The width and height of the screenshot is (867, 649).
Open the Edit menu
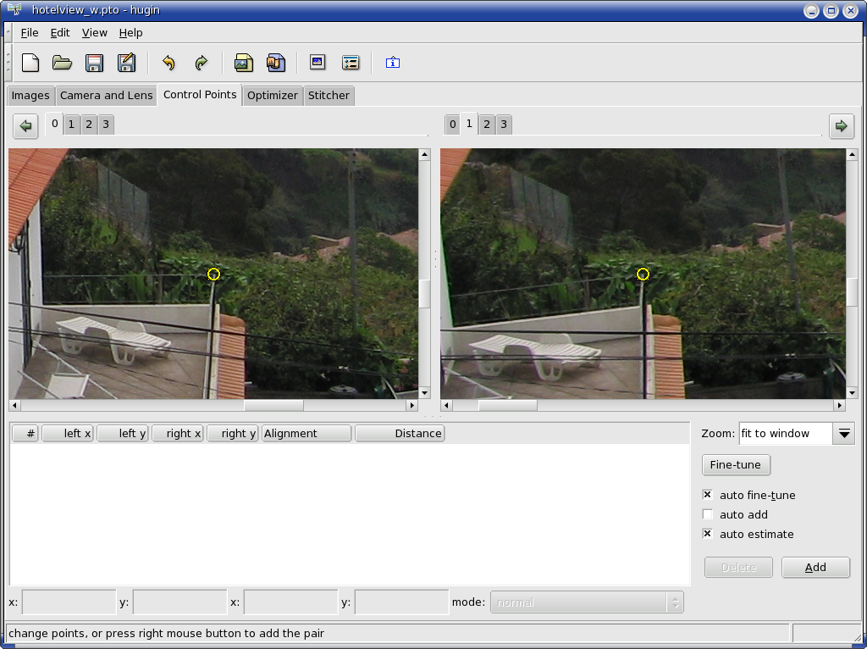point(60,33)
